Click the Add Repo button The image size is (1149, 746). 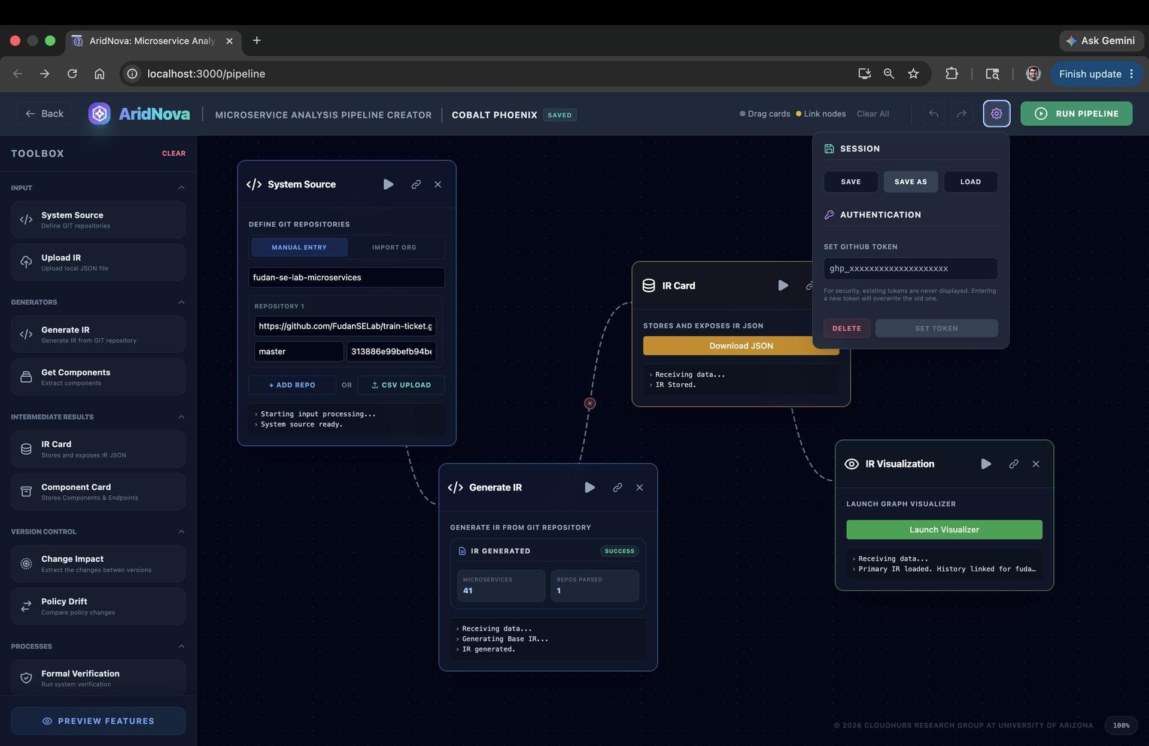point(292,385)
